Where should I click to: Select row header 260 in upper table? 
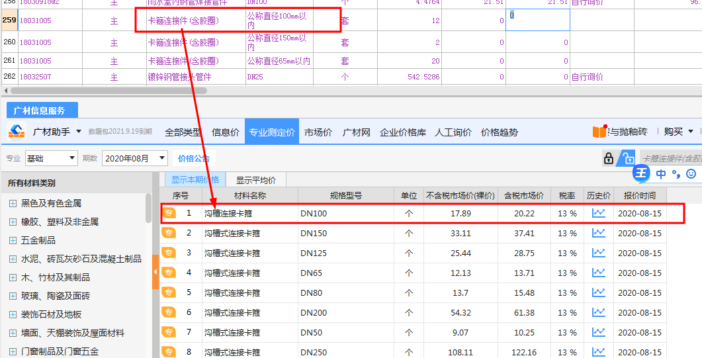coord(9,42)
